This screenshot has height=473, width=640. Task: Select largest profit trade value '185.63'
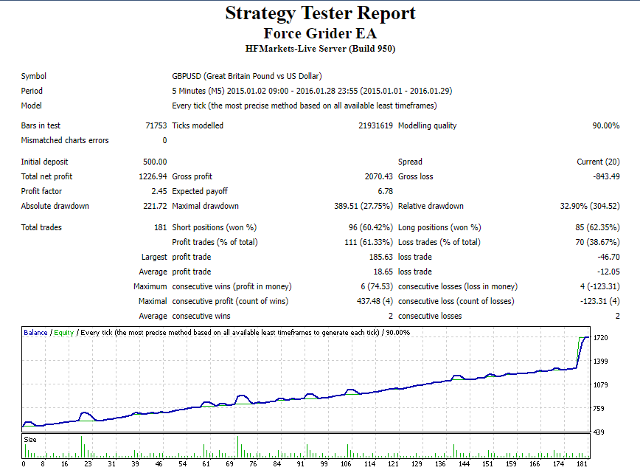[x=380, y=258]
